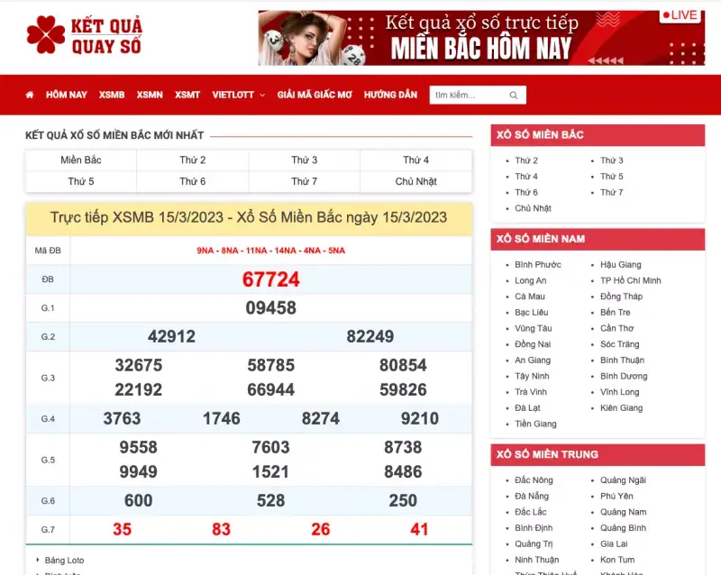721x575 pixels.
Task: Open the Quảng Ngãi lottery link
Action: point(623,480)
